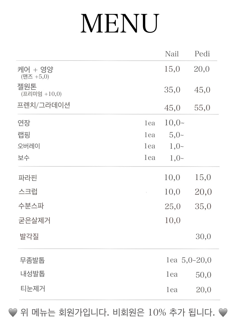Click the 케어 + 영양 menu item

tap(35, 69)
